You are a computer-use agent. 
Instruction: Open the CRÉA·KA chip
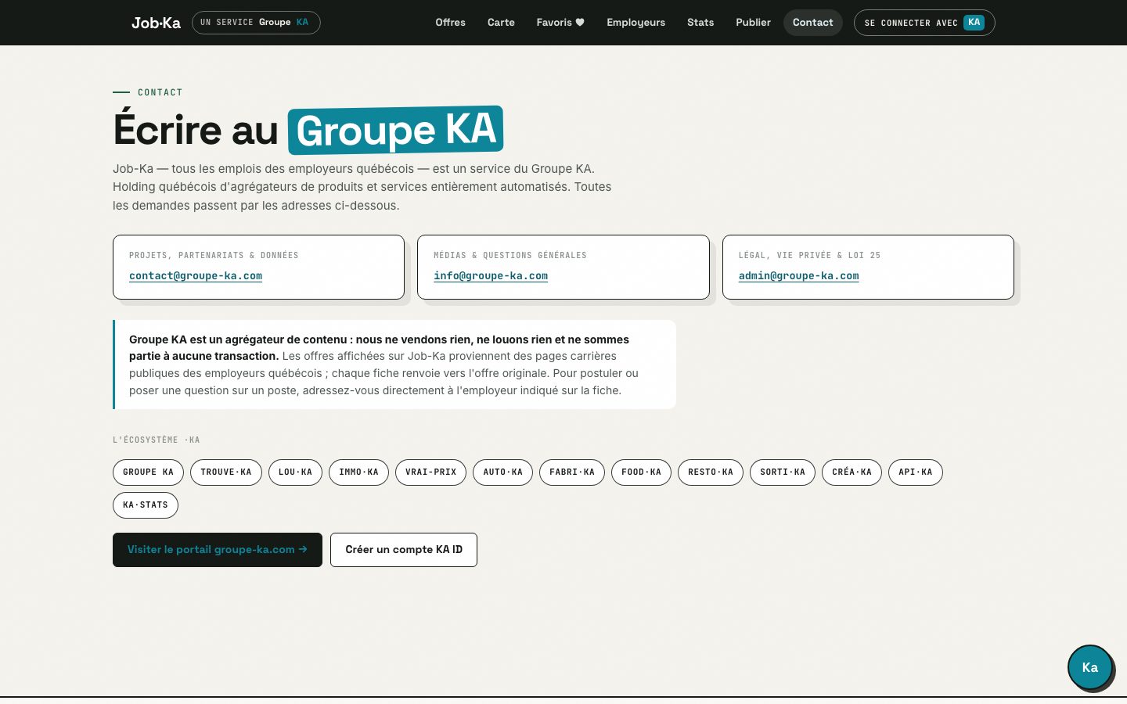[852, 472]
